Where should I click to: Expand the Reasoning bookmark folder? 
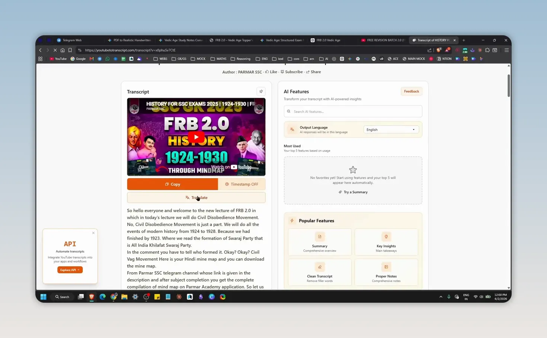240,59
